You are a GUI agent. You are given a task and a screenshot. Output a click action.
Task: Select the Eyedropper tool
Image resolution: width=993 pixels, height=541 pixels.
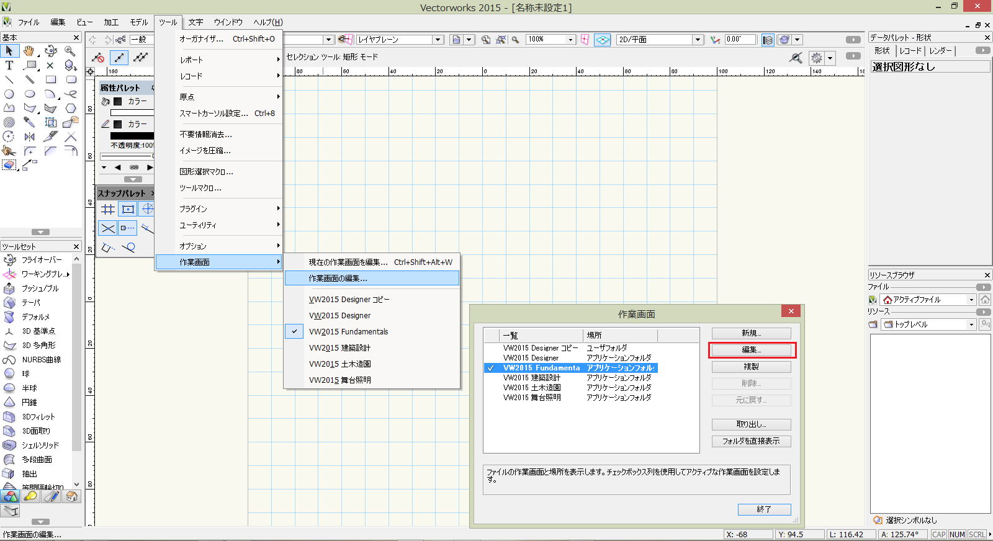pos(29,122)
